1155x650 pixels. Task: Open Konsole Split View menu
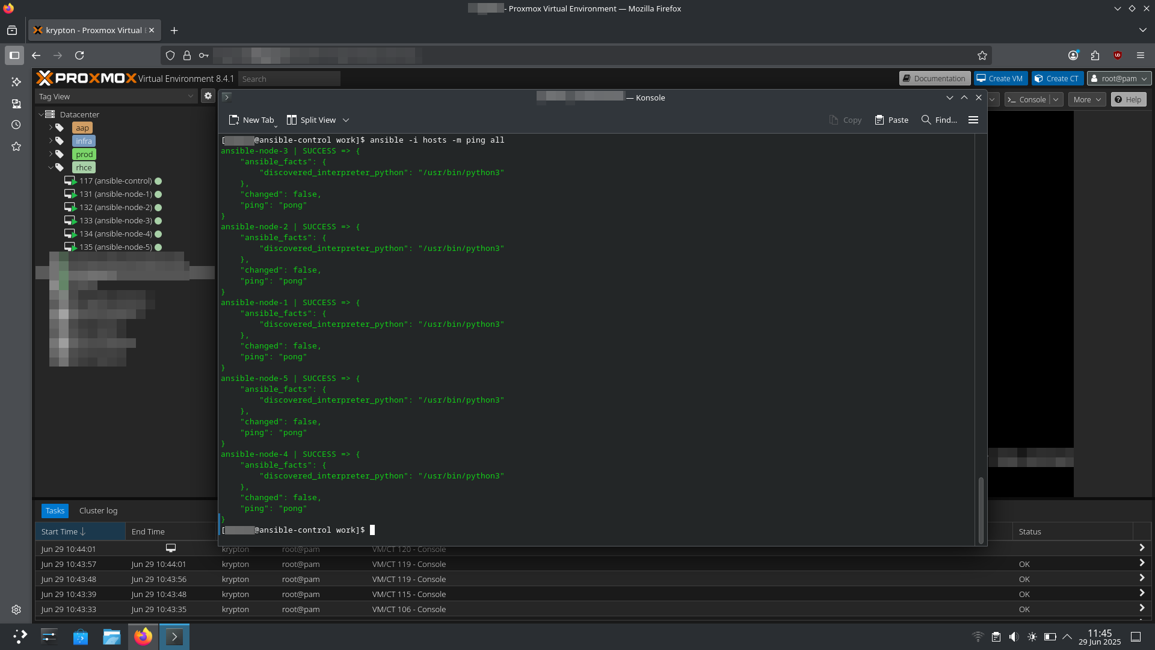[318, 120]
